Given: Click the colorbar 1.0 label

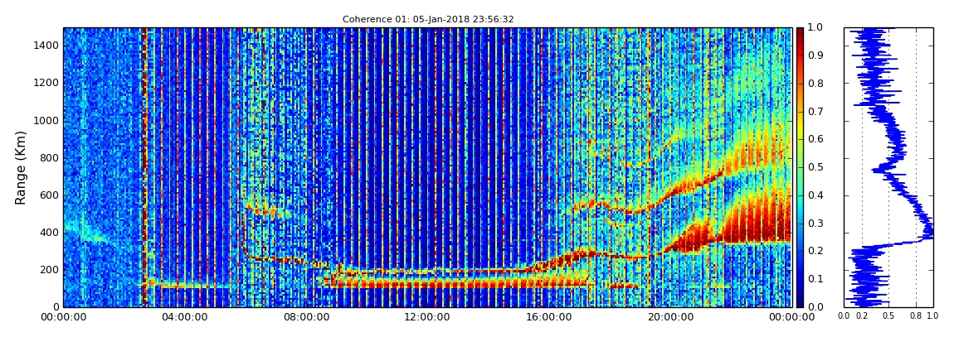Looking at the screenshot, I should point(815,28).
